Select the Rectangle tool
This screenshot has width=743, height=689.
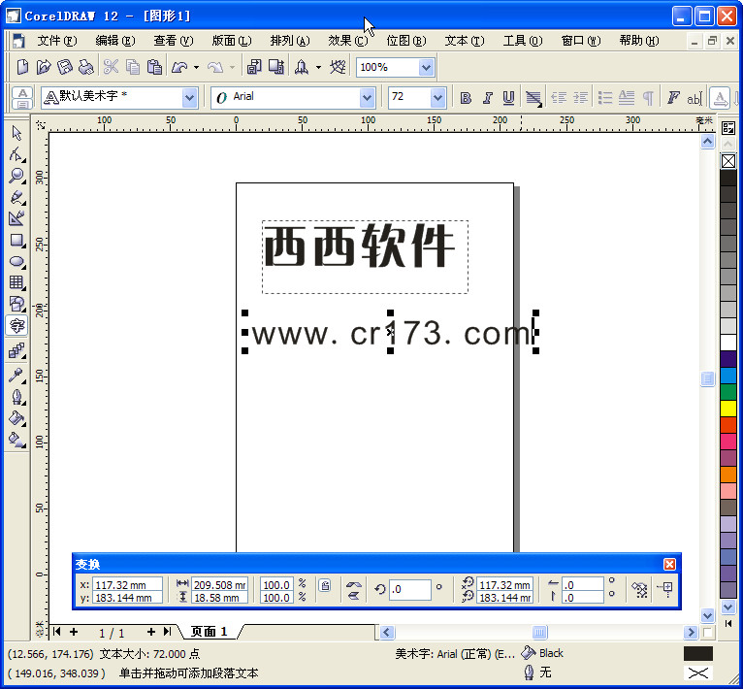(16, 241)
